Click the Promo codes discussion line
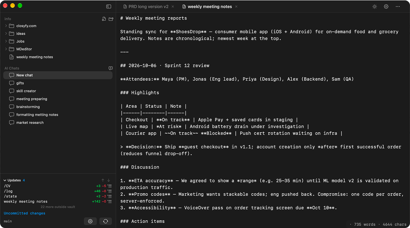 coord(262,197)
